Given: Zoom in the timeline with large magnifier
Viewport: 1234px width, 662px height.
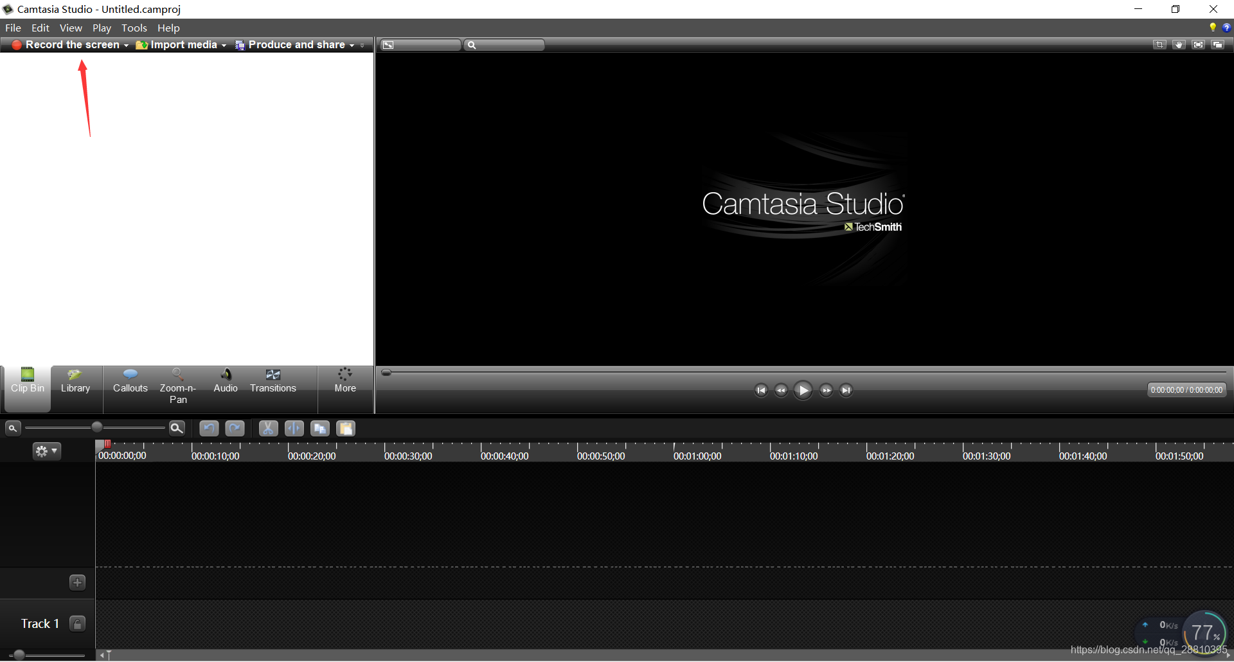Looking at the screenshot, I should tap(177, 428).
